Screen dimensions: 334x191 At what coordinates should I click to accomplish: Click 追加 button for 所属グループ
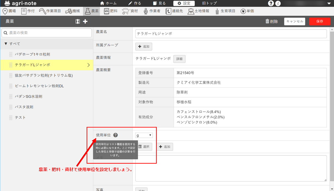pyautogui.click(x=144, y=47)
